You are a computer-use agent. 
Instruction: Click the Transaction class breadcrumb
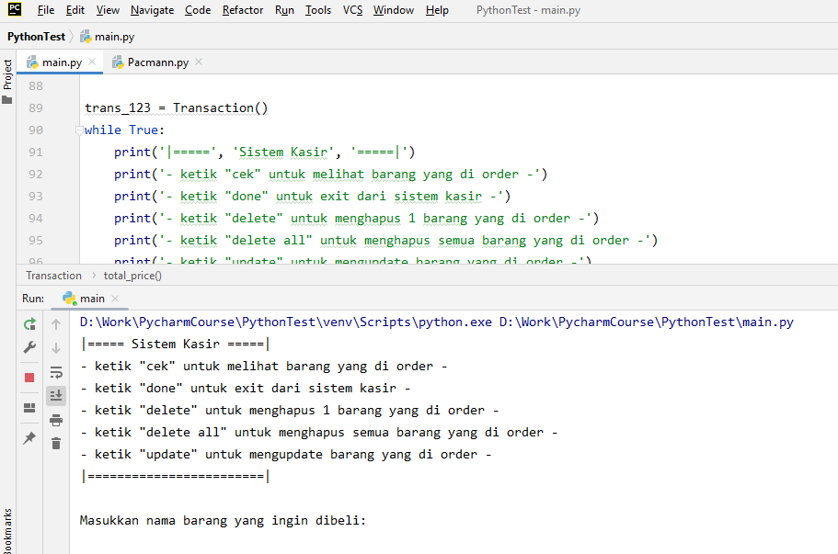[54, 276]
